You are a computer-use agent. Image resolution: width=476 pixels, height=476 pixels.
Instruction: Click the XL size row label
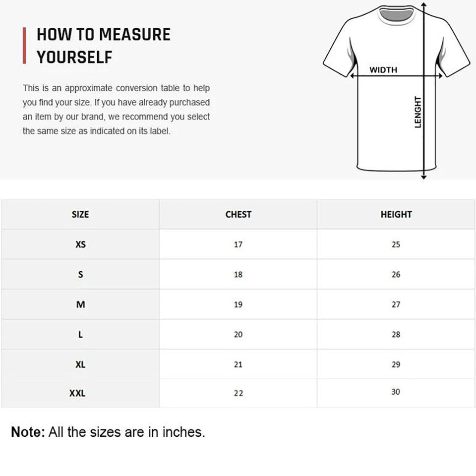[80, 364]
